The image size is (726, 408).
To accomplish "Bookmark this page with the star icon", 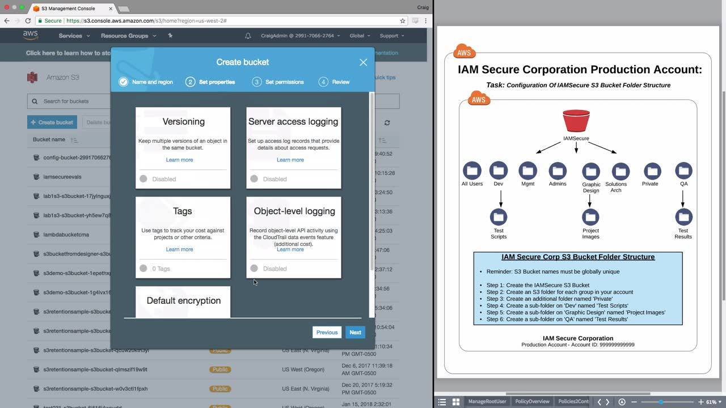I will point(403,20).
